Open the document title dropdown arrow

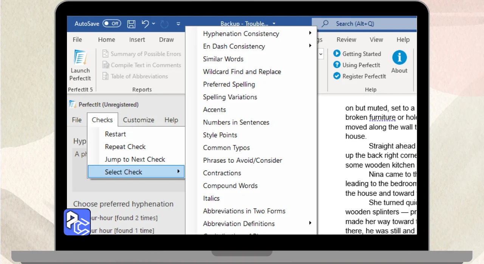click(x=274, y=24)
